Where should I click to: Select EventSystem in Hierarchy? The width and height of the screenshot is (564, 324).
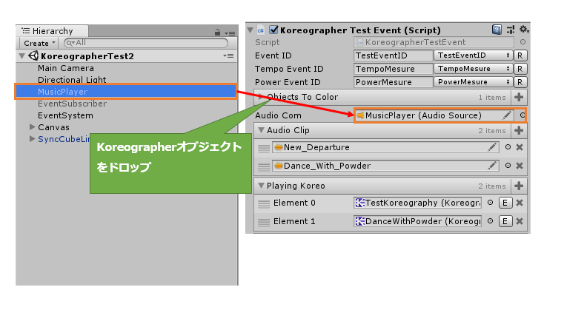coord(65,115)
